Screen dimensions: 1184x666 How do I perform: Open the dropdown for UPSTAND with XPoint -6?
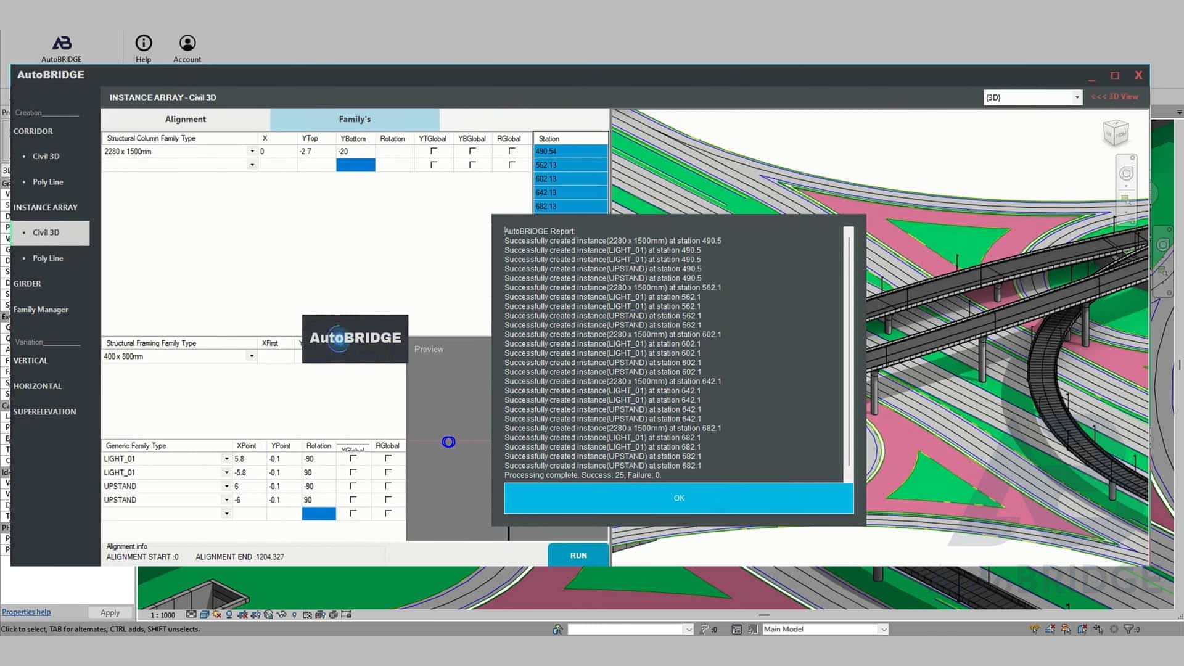226,500
